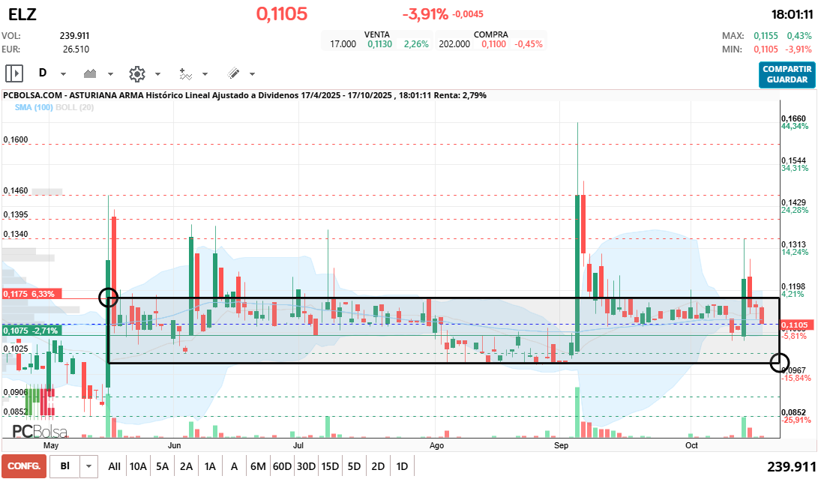Open the settings gear icon

136,73
